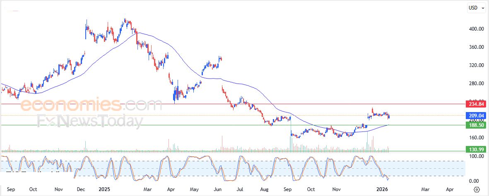Click the 320.00 price scale label
This screenshot has width=489, height=196.
(x=476, y=65)
